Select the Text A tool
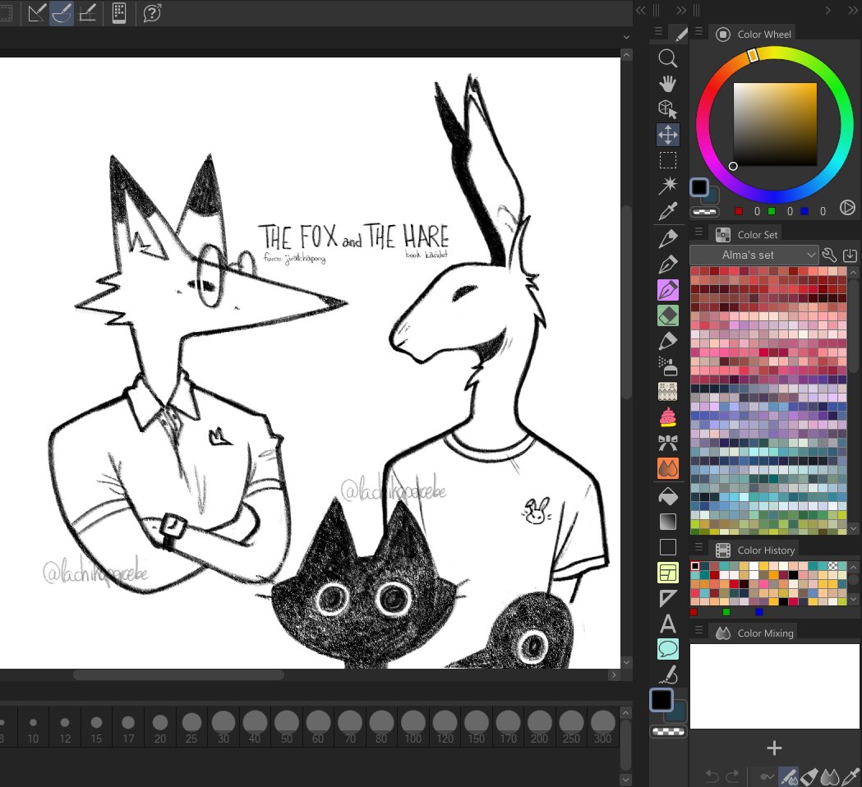The width and height of the screenshot is (862, 787). tap(667, 624)
